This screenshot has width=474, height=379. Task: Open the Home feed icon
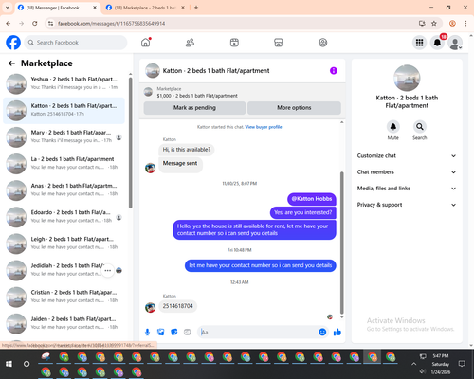146,43
